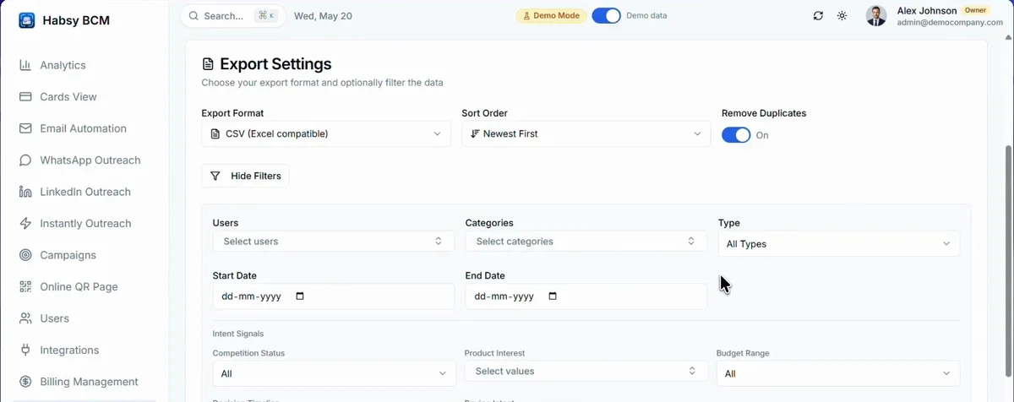
Task: Open the Product Interest Select values dropdown
Action: [586, 372]
